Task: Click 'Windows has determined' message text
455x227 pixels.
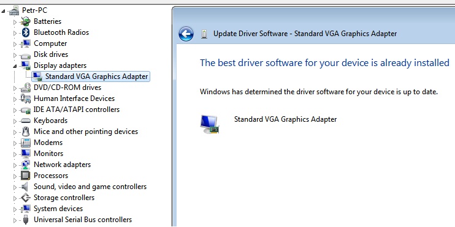Action: pos(319,92)
